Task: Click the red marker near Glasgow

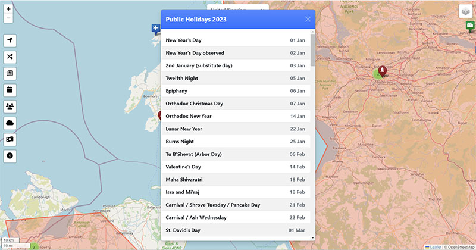Action: (382, 71)
